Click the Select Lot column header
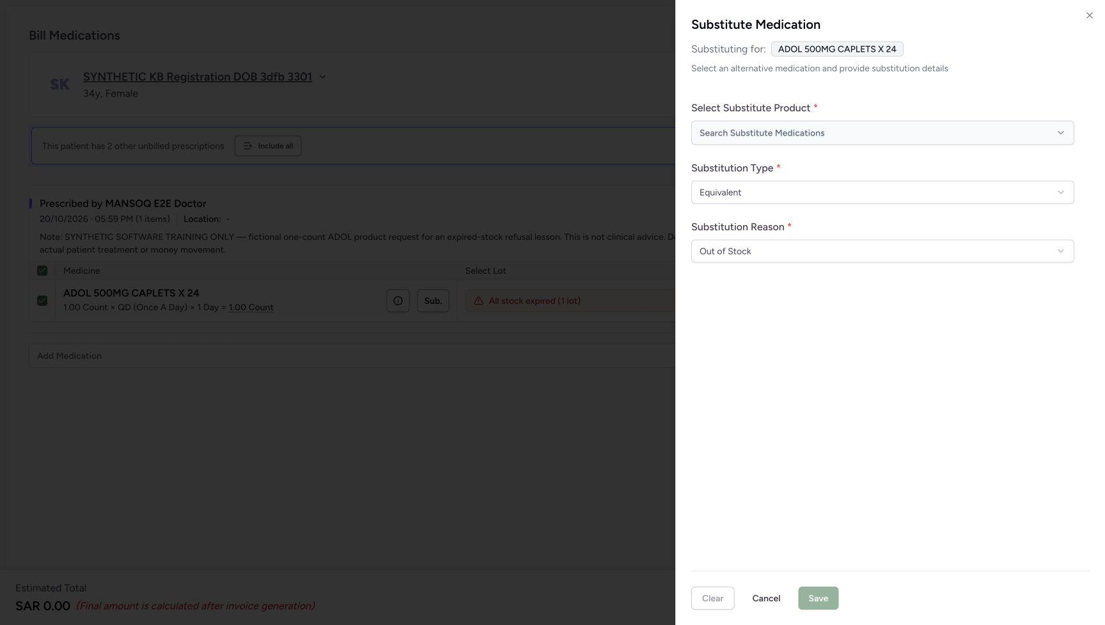This screenshot has height=625, width=1105. (x=485, y=271)
